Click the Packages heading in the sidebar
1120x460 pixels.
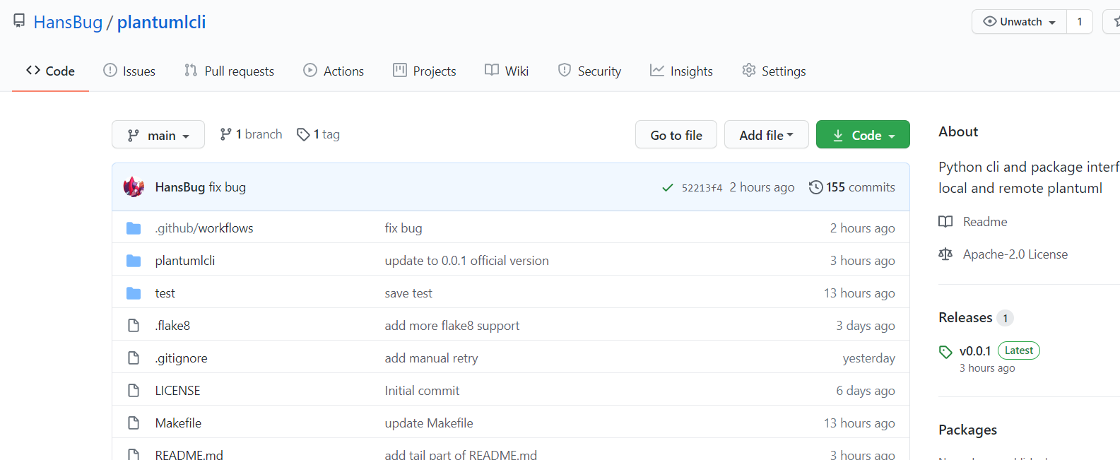click(x=967, y=430)
